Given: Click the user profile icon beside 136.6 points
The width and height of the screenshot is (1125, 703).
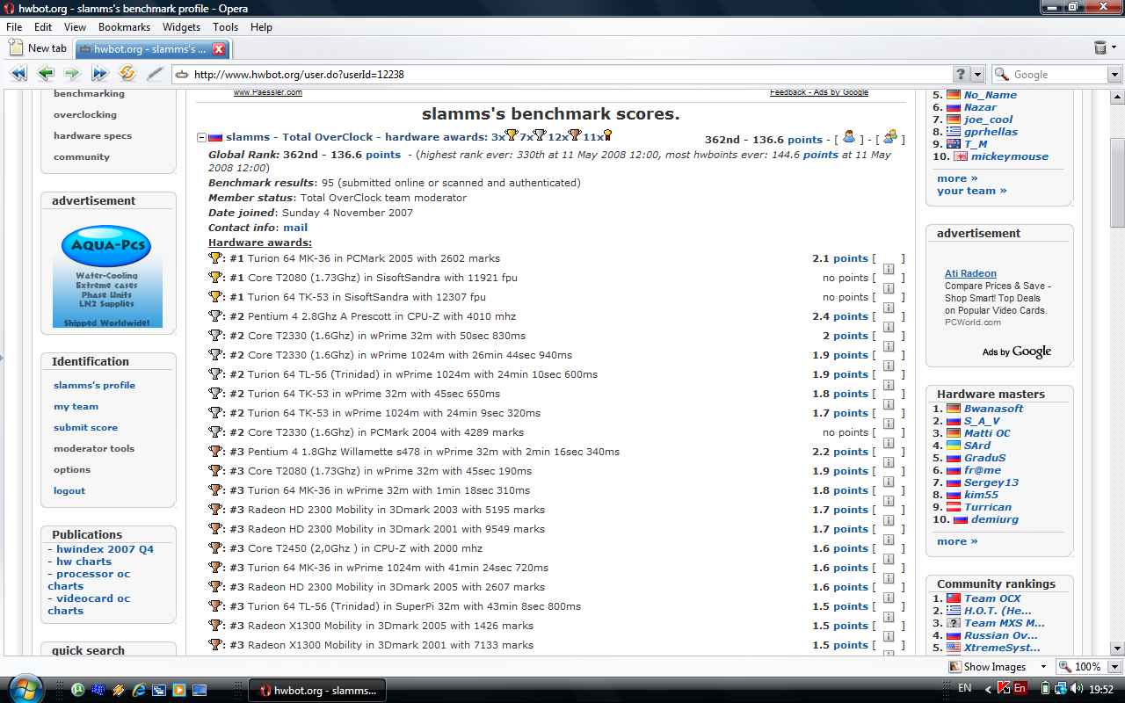Looking at the screenshot, I should pos(849,137).
